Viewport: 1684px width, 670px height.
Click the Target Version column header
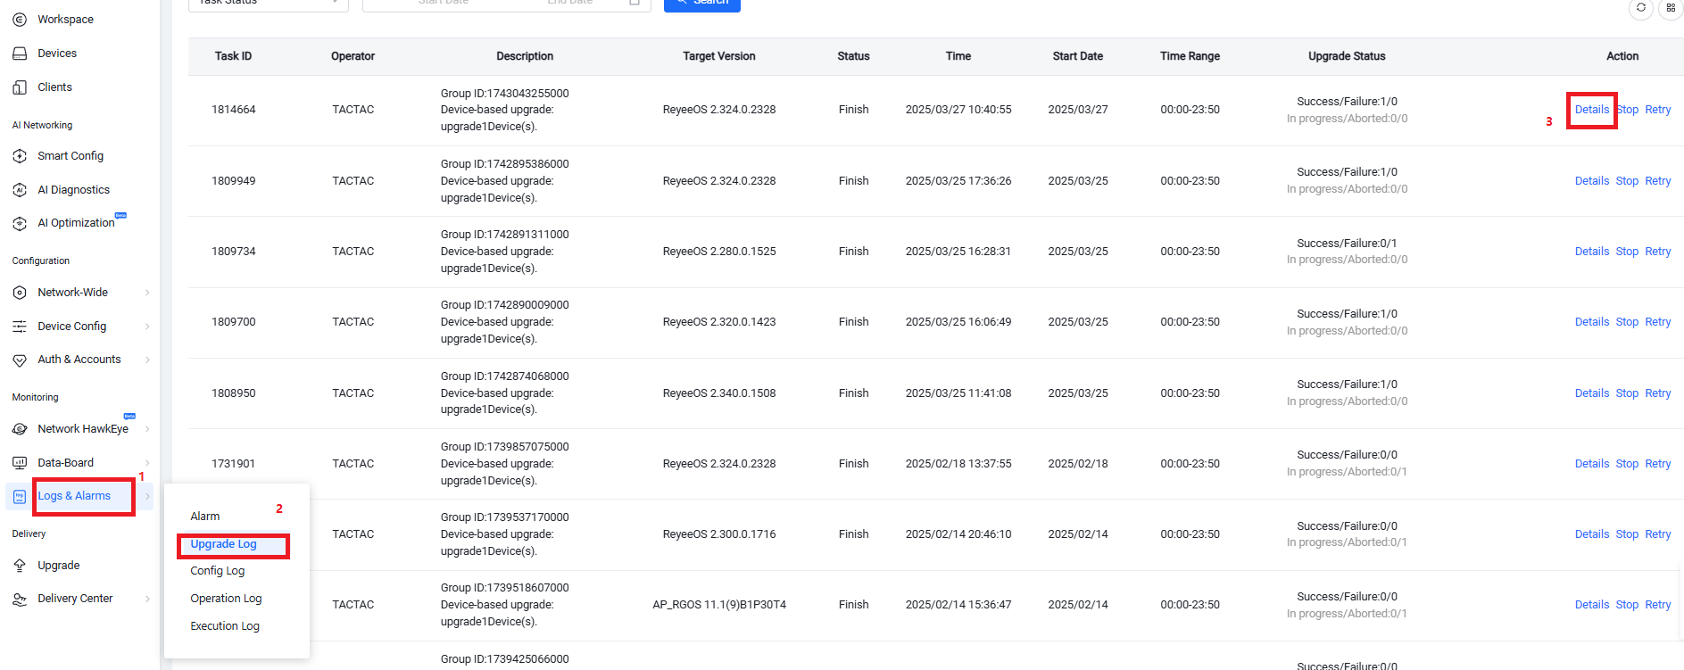coord(719,56)
